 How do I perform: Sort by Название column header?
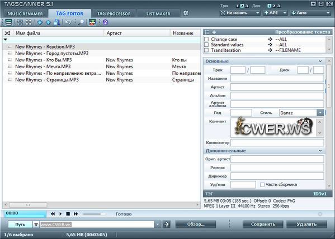pyautogui.click(x=186, y=33)
